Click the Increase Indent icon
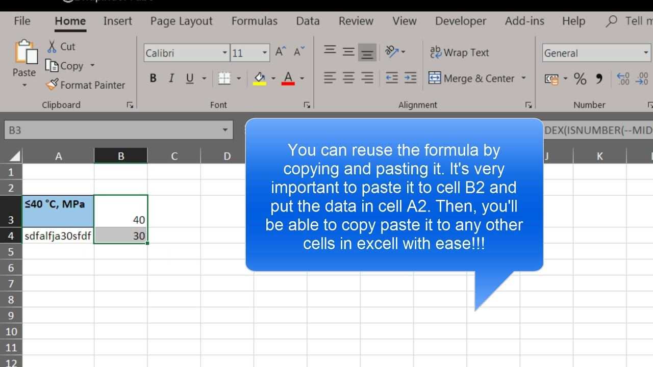This screenshot has height=367, width=653. click(410, 78)
